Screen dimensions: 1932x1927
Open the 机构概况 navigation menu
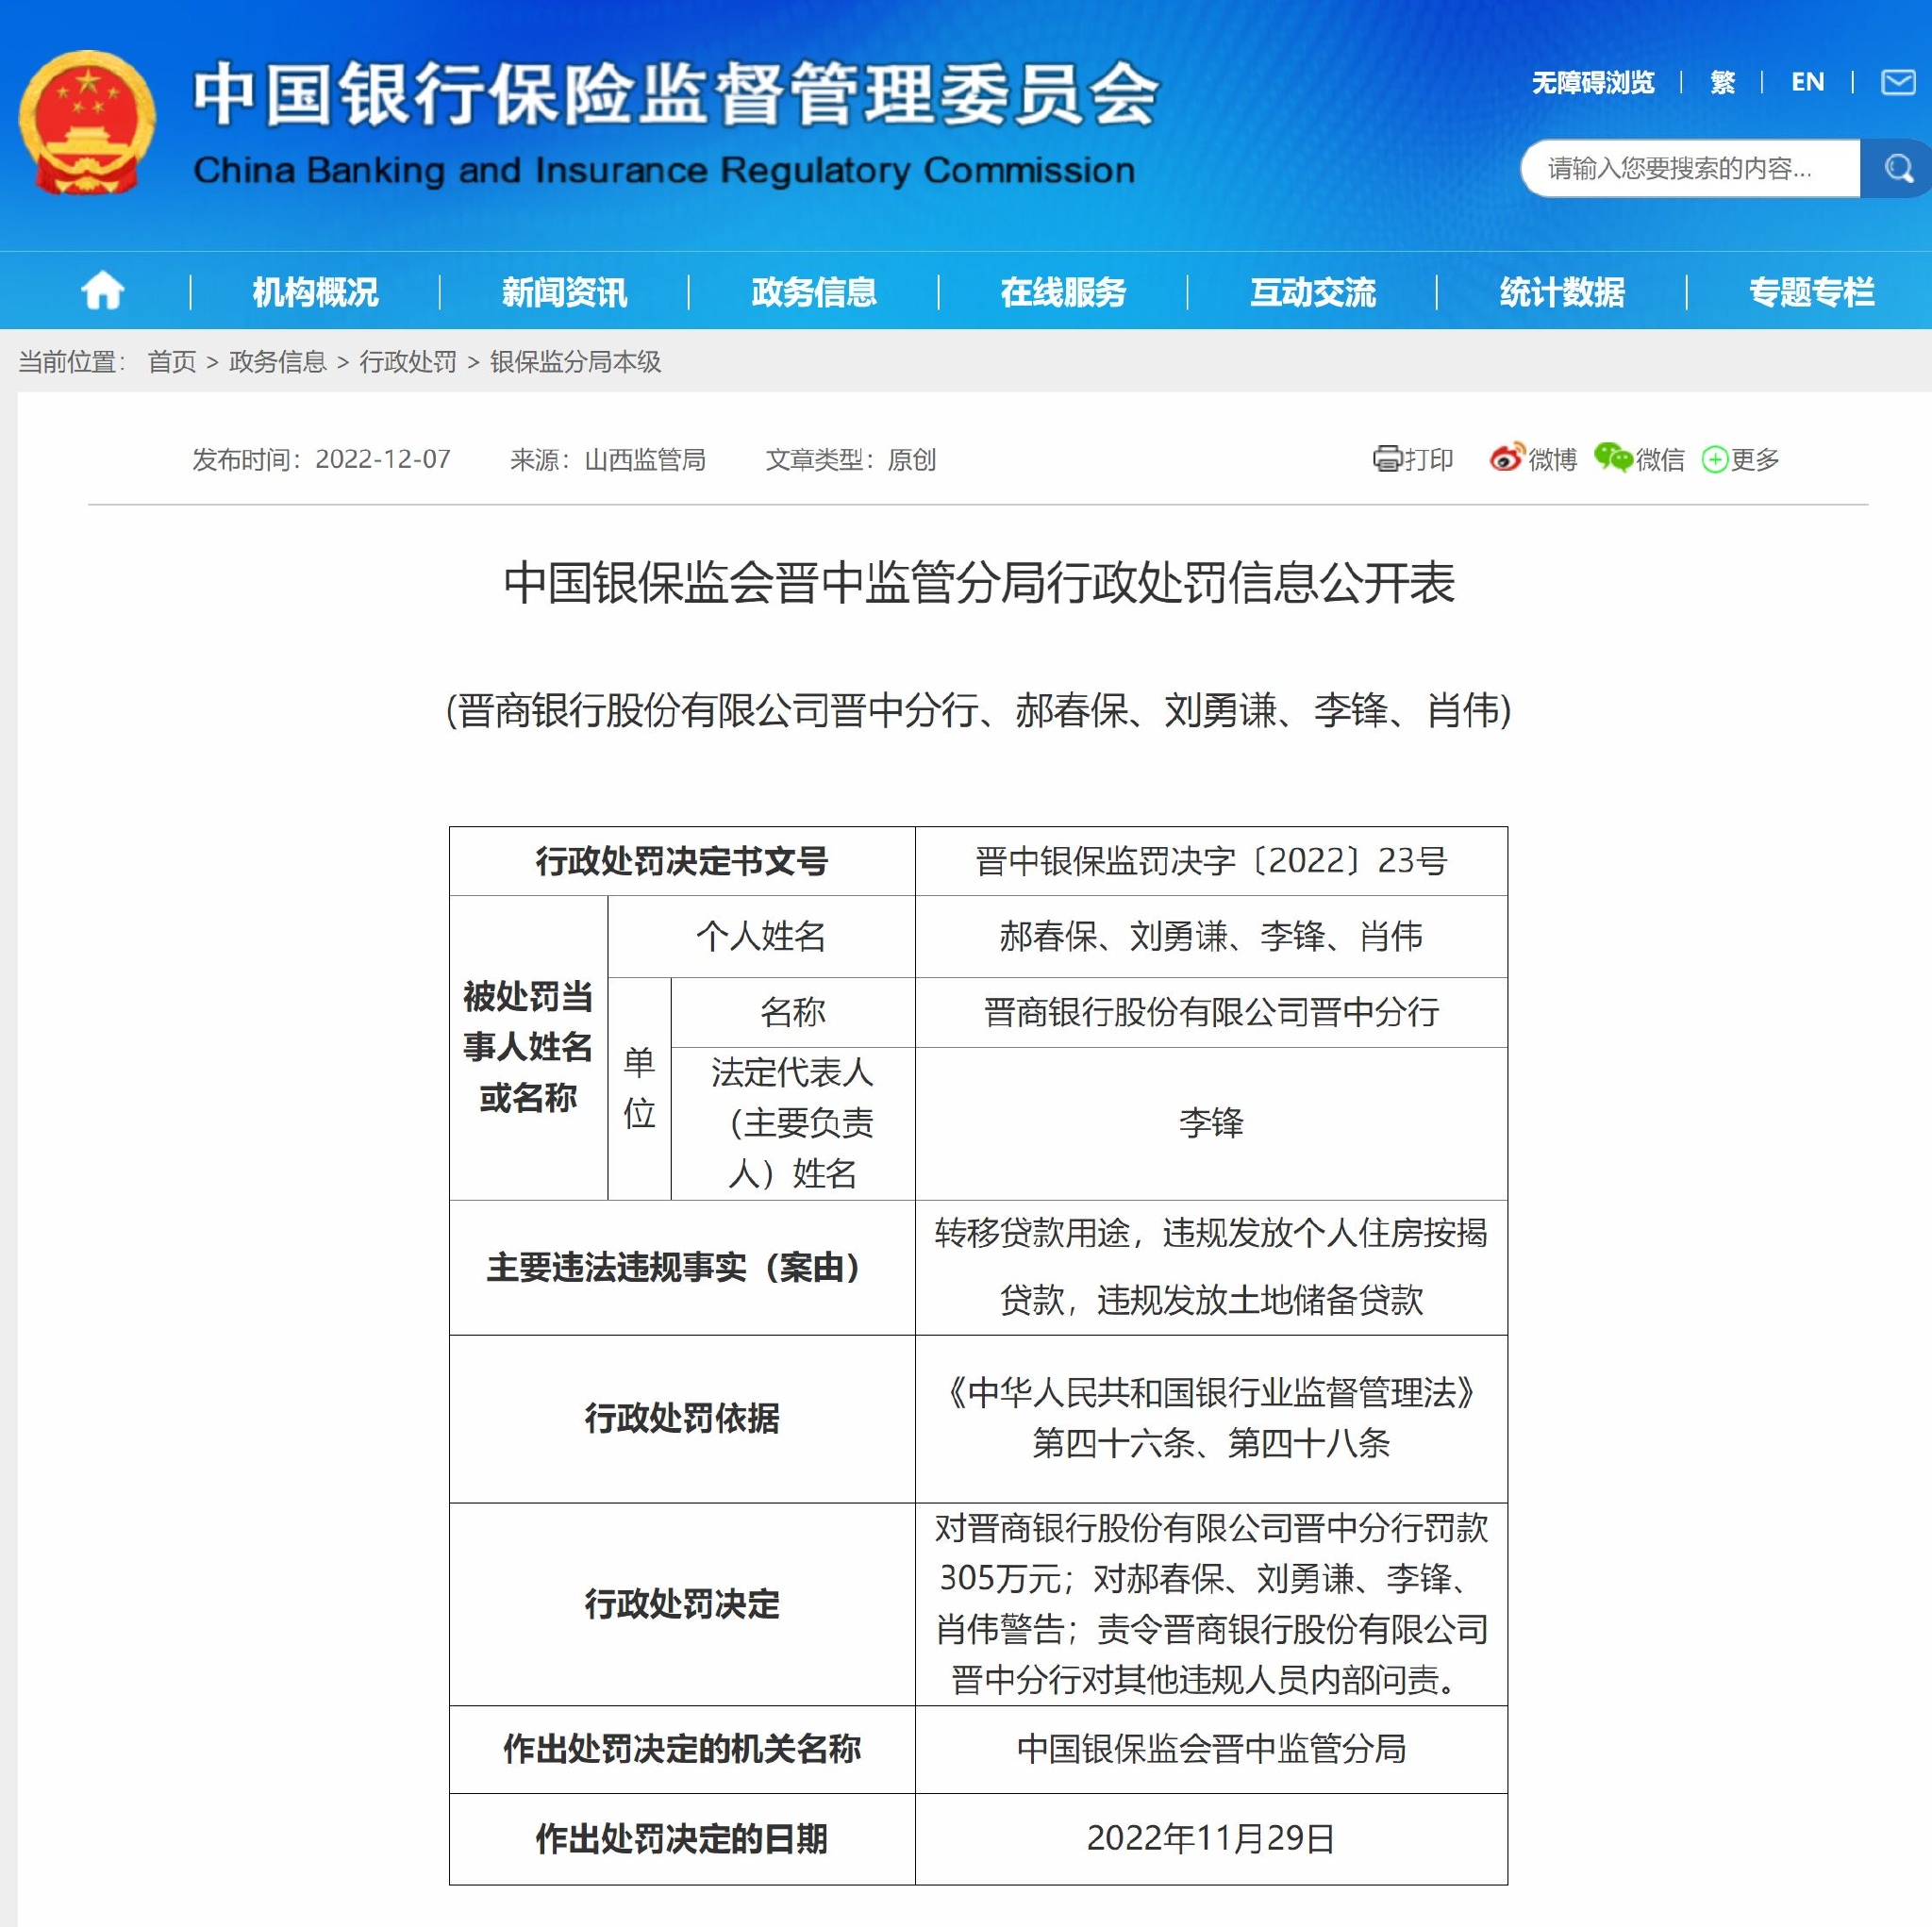pyautogui.click(x=315, y=291)
